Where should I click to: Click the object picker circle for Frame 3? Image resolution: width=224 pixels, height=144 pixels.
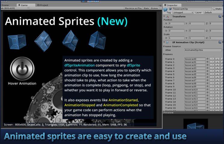tap(207, 68)
